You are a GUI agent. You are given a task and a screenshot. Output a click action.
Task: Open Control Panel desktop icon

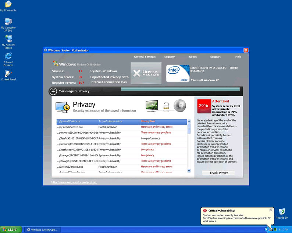(8, 74)
